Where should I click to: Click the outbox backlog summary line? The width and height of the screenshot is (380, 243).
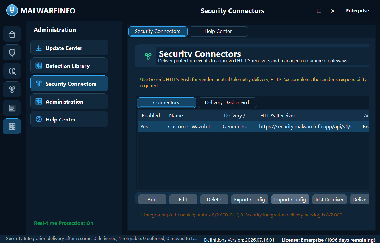242,215
